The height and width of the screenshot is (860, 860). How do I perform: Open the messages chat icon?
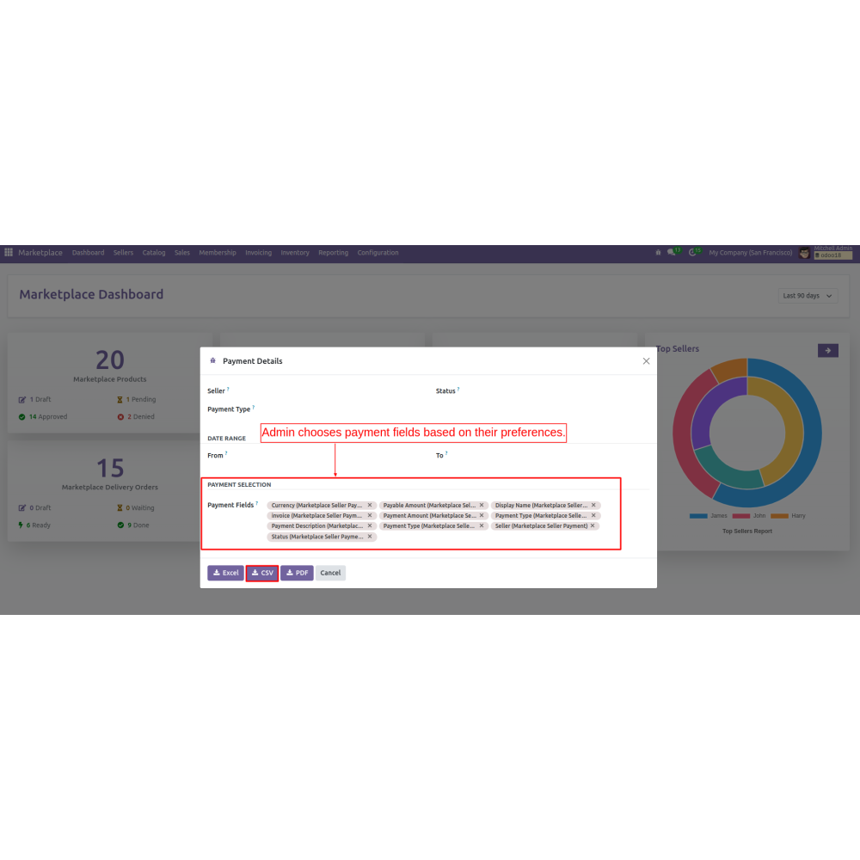pyautogui.click(x=672, y=253)
